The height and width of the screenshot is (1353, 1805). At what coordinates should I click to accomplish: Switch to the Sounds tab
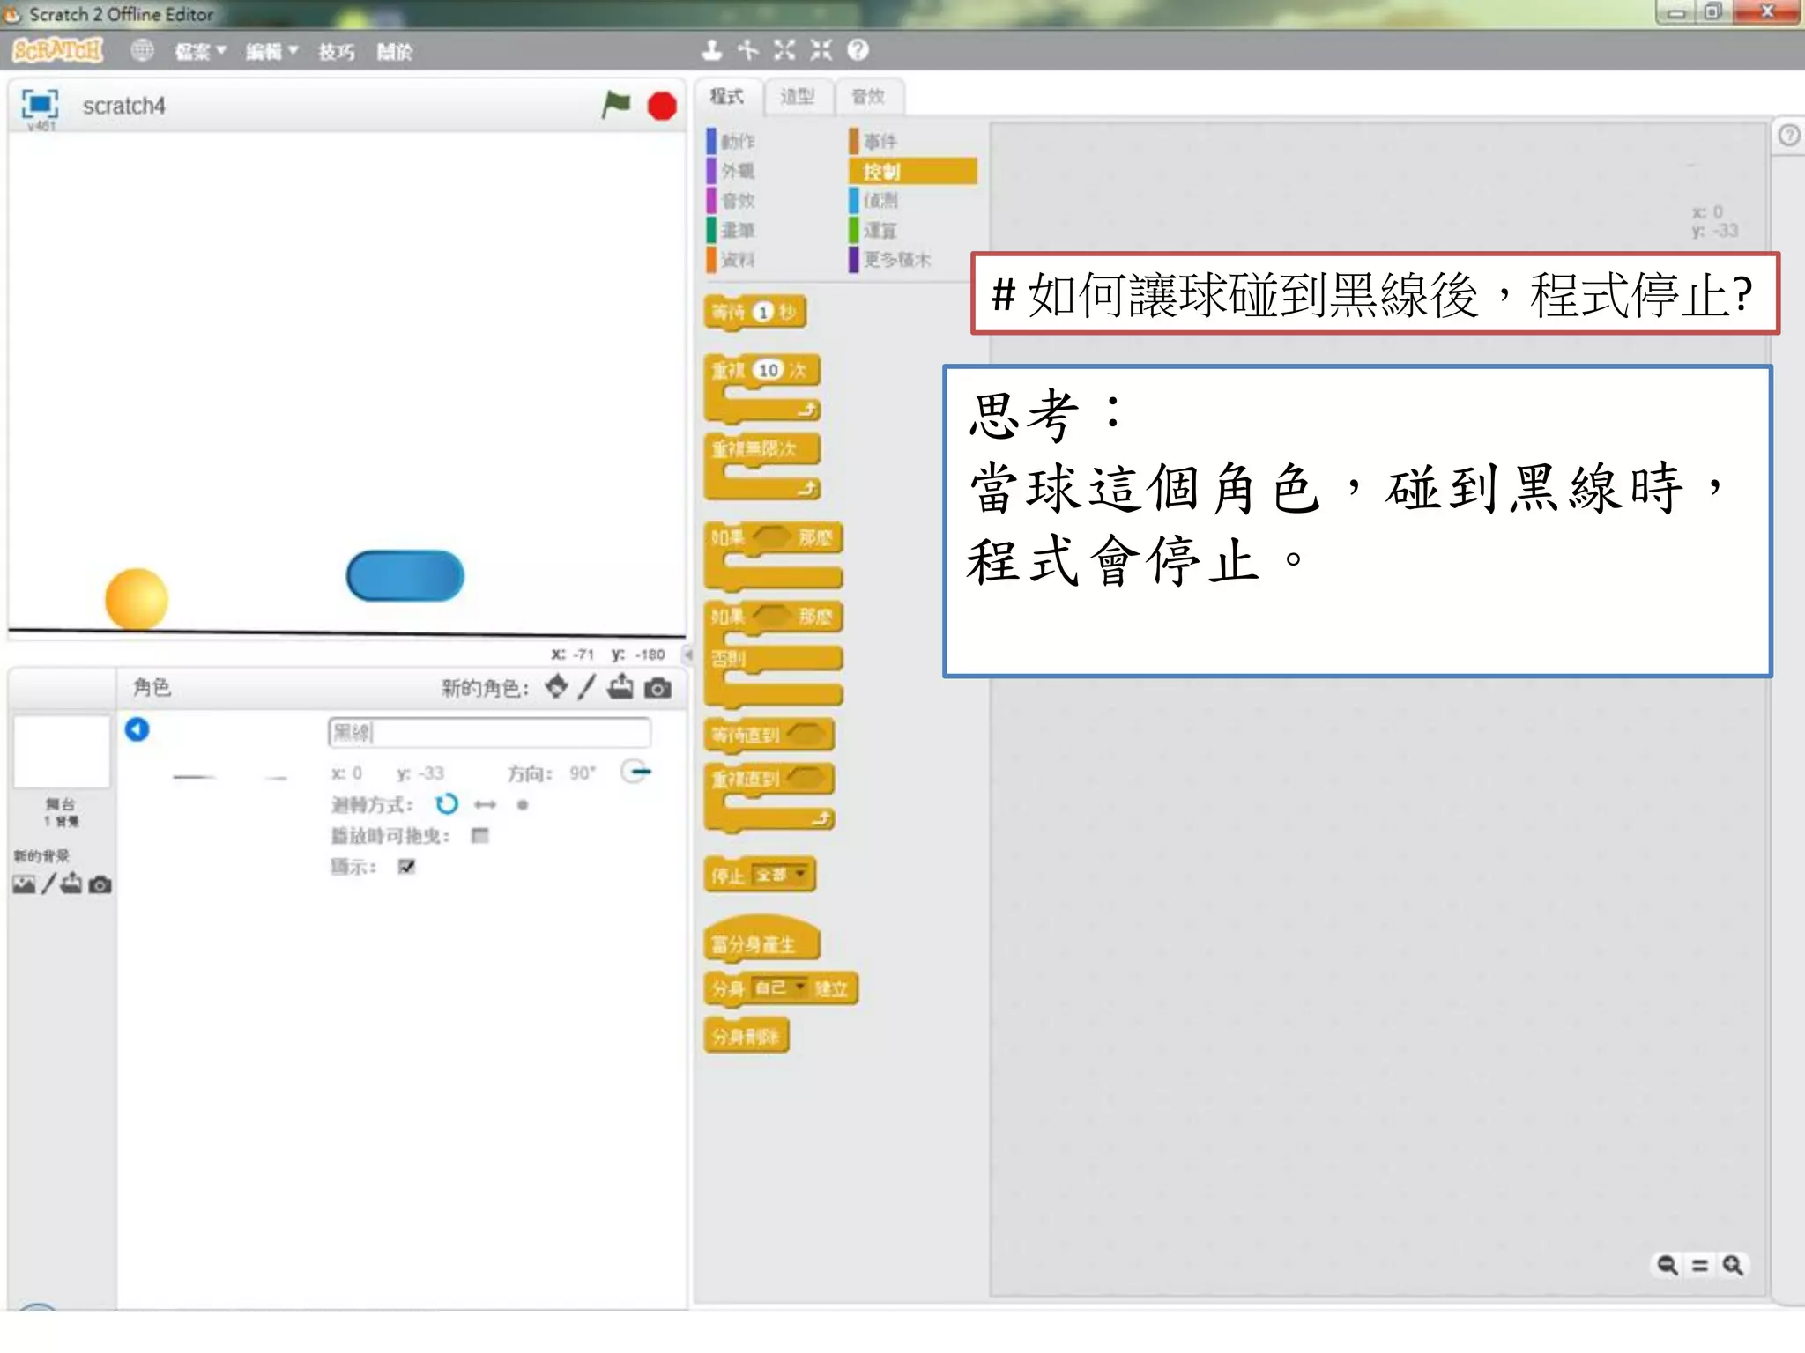(868, 97)
